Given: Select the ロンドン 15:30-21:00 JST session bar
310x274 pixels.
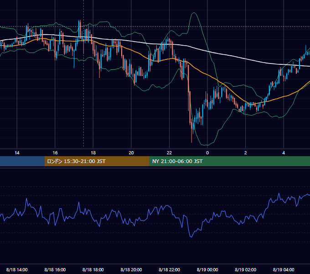Looking at the screenshot, I should 97,161.
